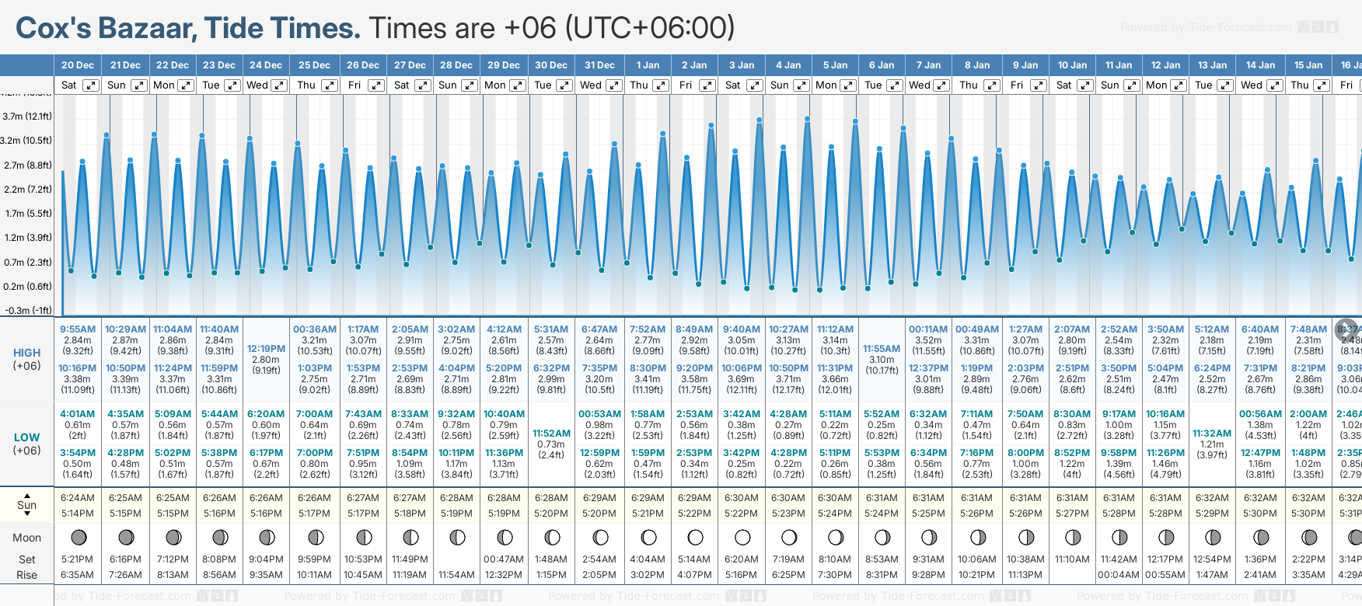Click the Cox's Bazaar, Tide Times heading
The width and height of the screenshot is (1362, 606).
187,28
